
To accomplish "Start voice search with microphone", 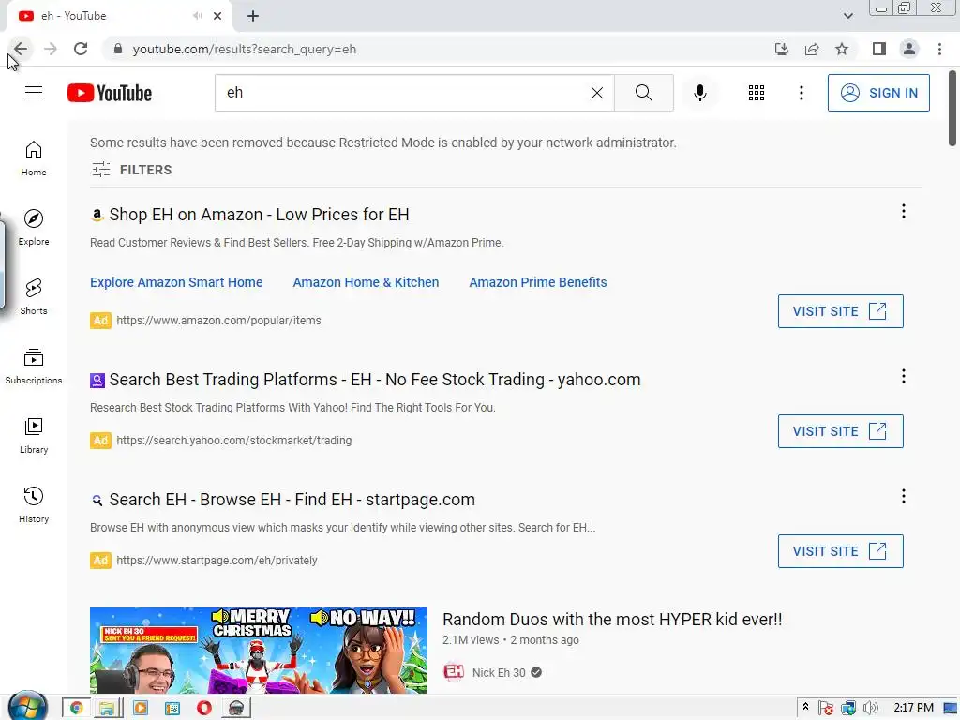I will click(699, 93).
